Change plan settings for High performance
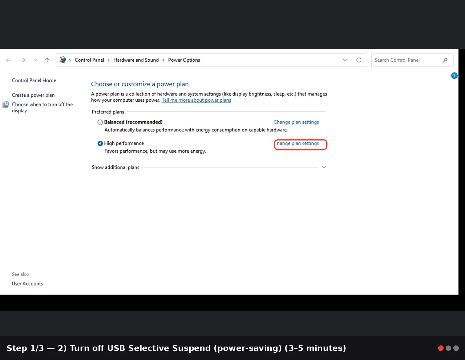This screenshot has width=465, height=360. (298, 143)
